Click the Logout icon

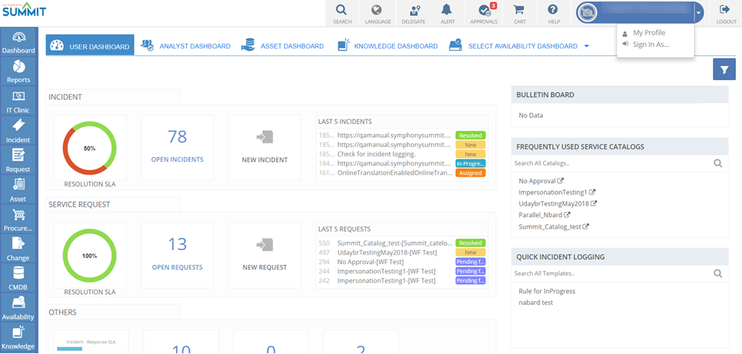click(x=726, y=13)
